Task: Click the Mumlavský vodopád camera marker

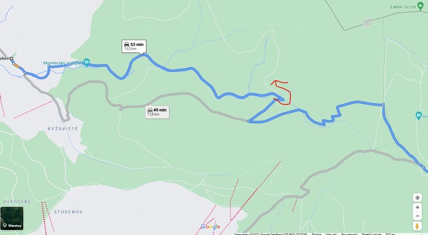Action: tap(87, 62)
